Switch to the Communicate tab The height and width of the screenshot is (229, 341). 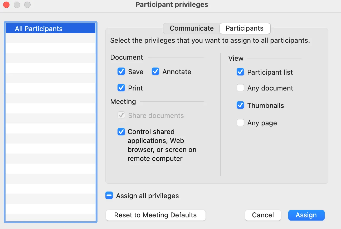192,28
